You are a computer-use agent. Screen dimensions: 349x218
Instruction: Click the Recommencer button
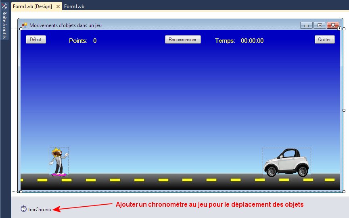point(183,40)
